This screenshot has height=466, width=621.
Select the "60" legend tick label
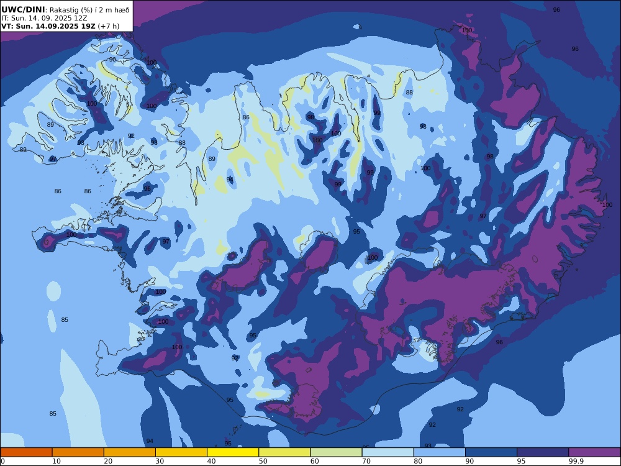315,461
